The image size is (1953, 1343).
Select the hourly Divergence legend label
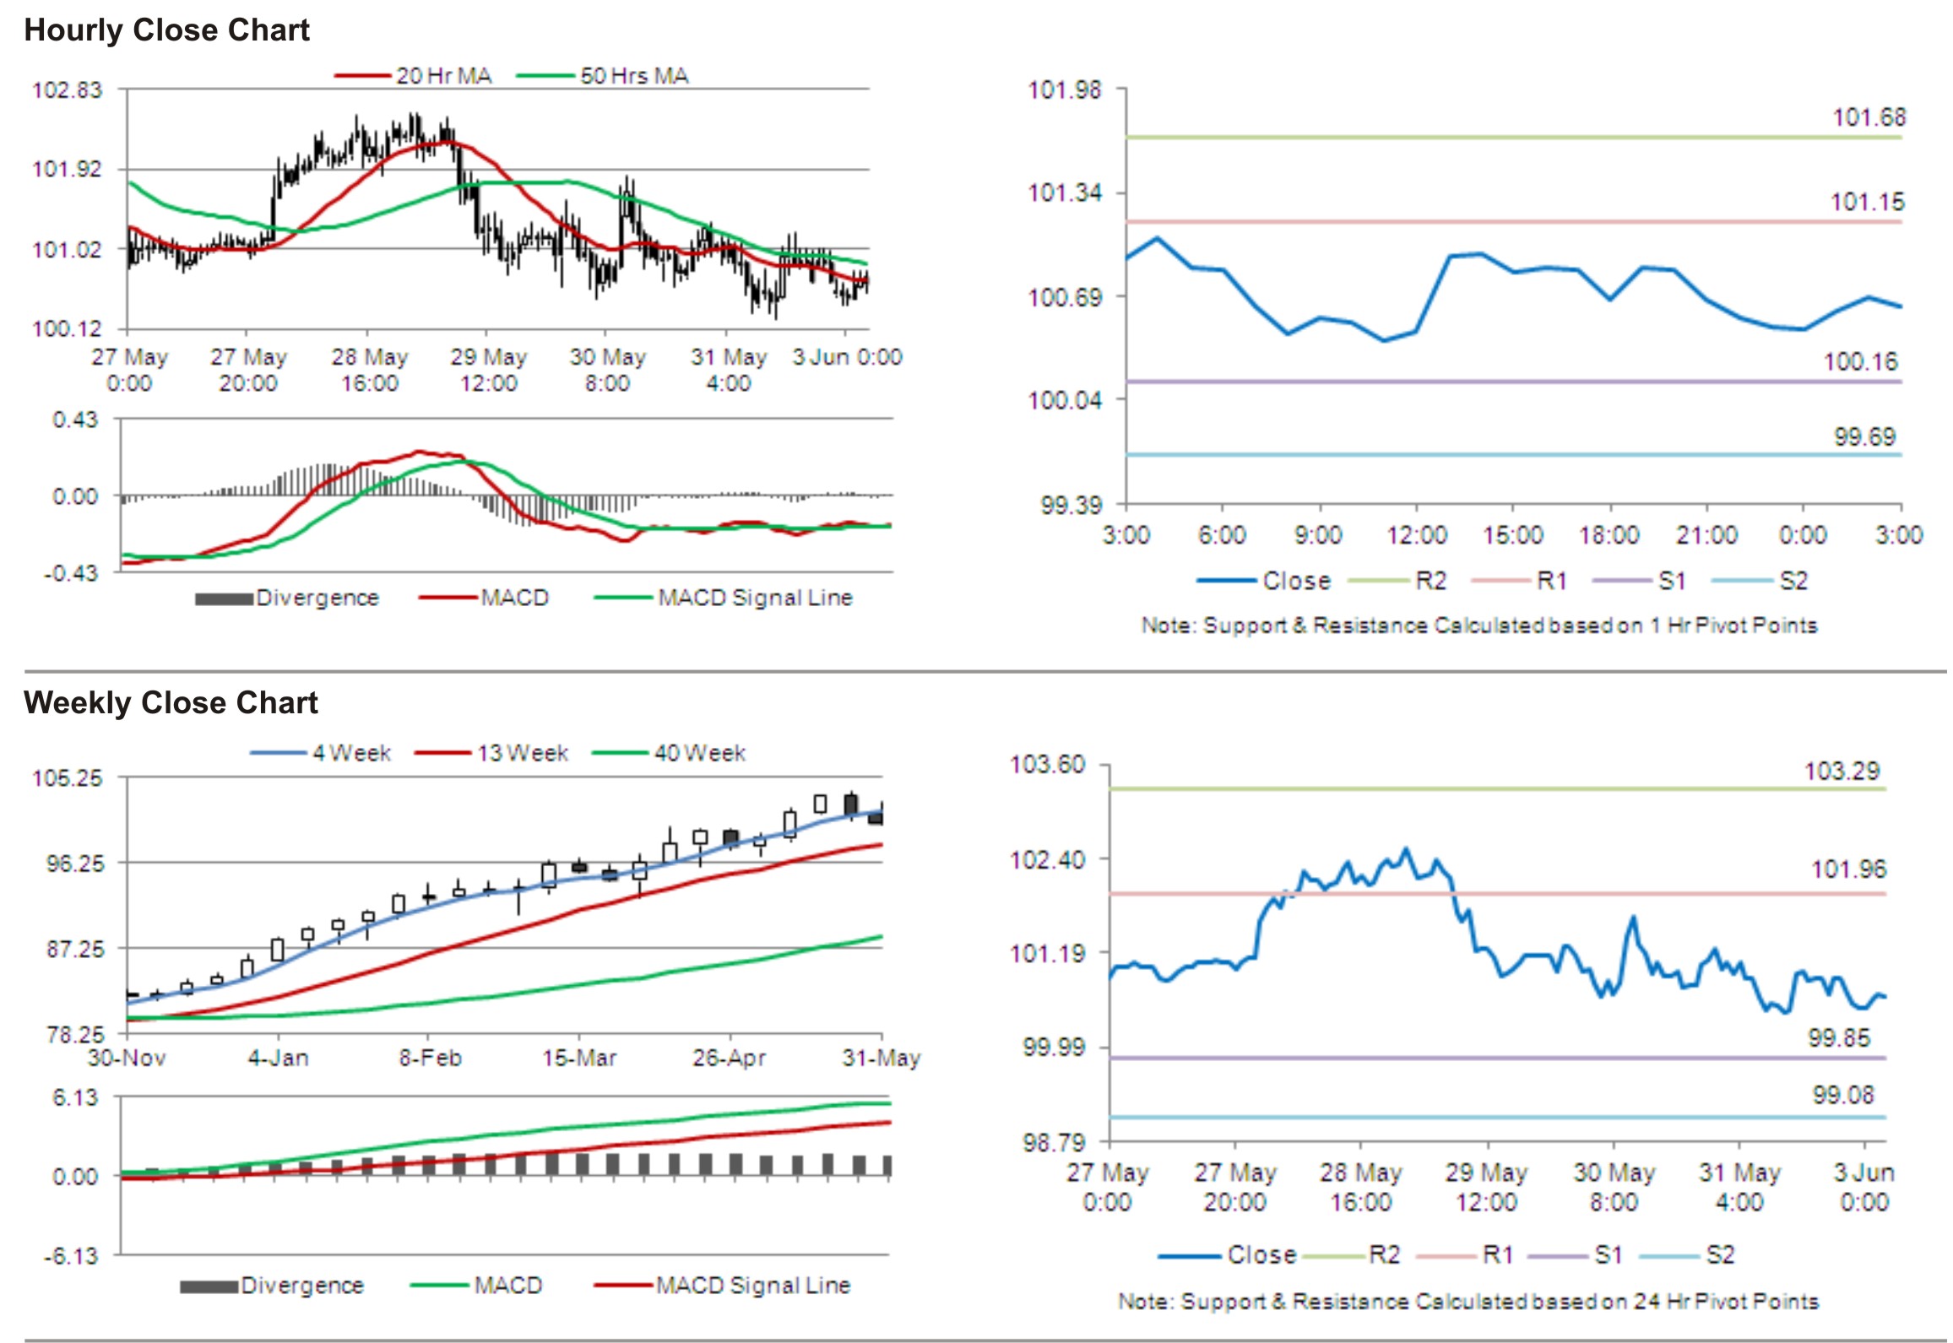[x=317, y=598]
